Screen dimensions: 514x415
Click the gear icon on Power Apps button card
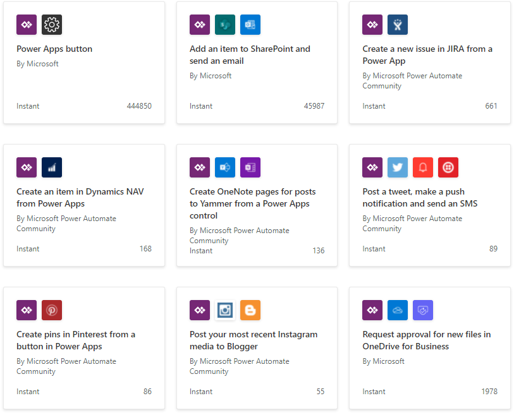point(52,25)
